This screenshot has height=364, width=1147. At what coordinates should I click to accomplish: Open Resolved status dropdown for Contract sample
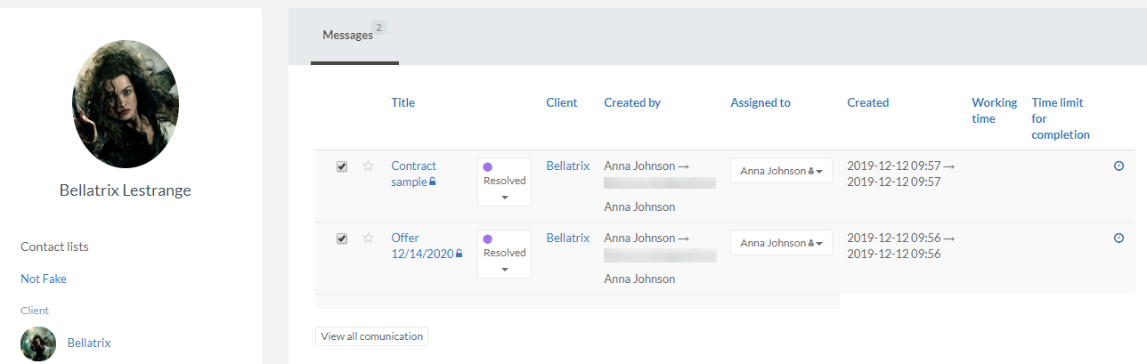[504, 182]
